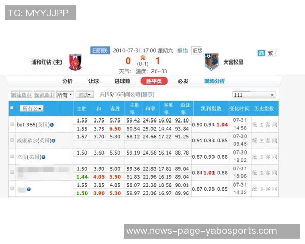Click the 日职联 league badge
This screenshot has width=305, height=244.
[x=100, y=50]
